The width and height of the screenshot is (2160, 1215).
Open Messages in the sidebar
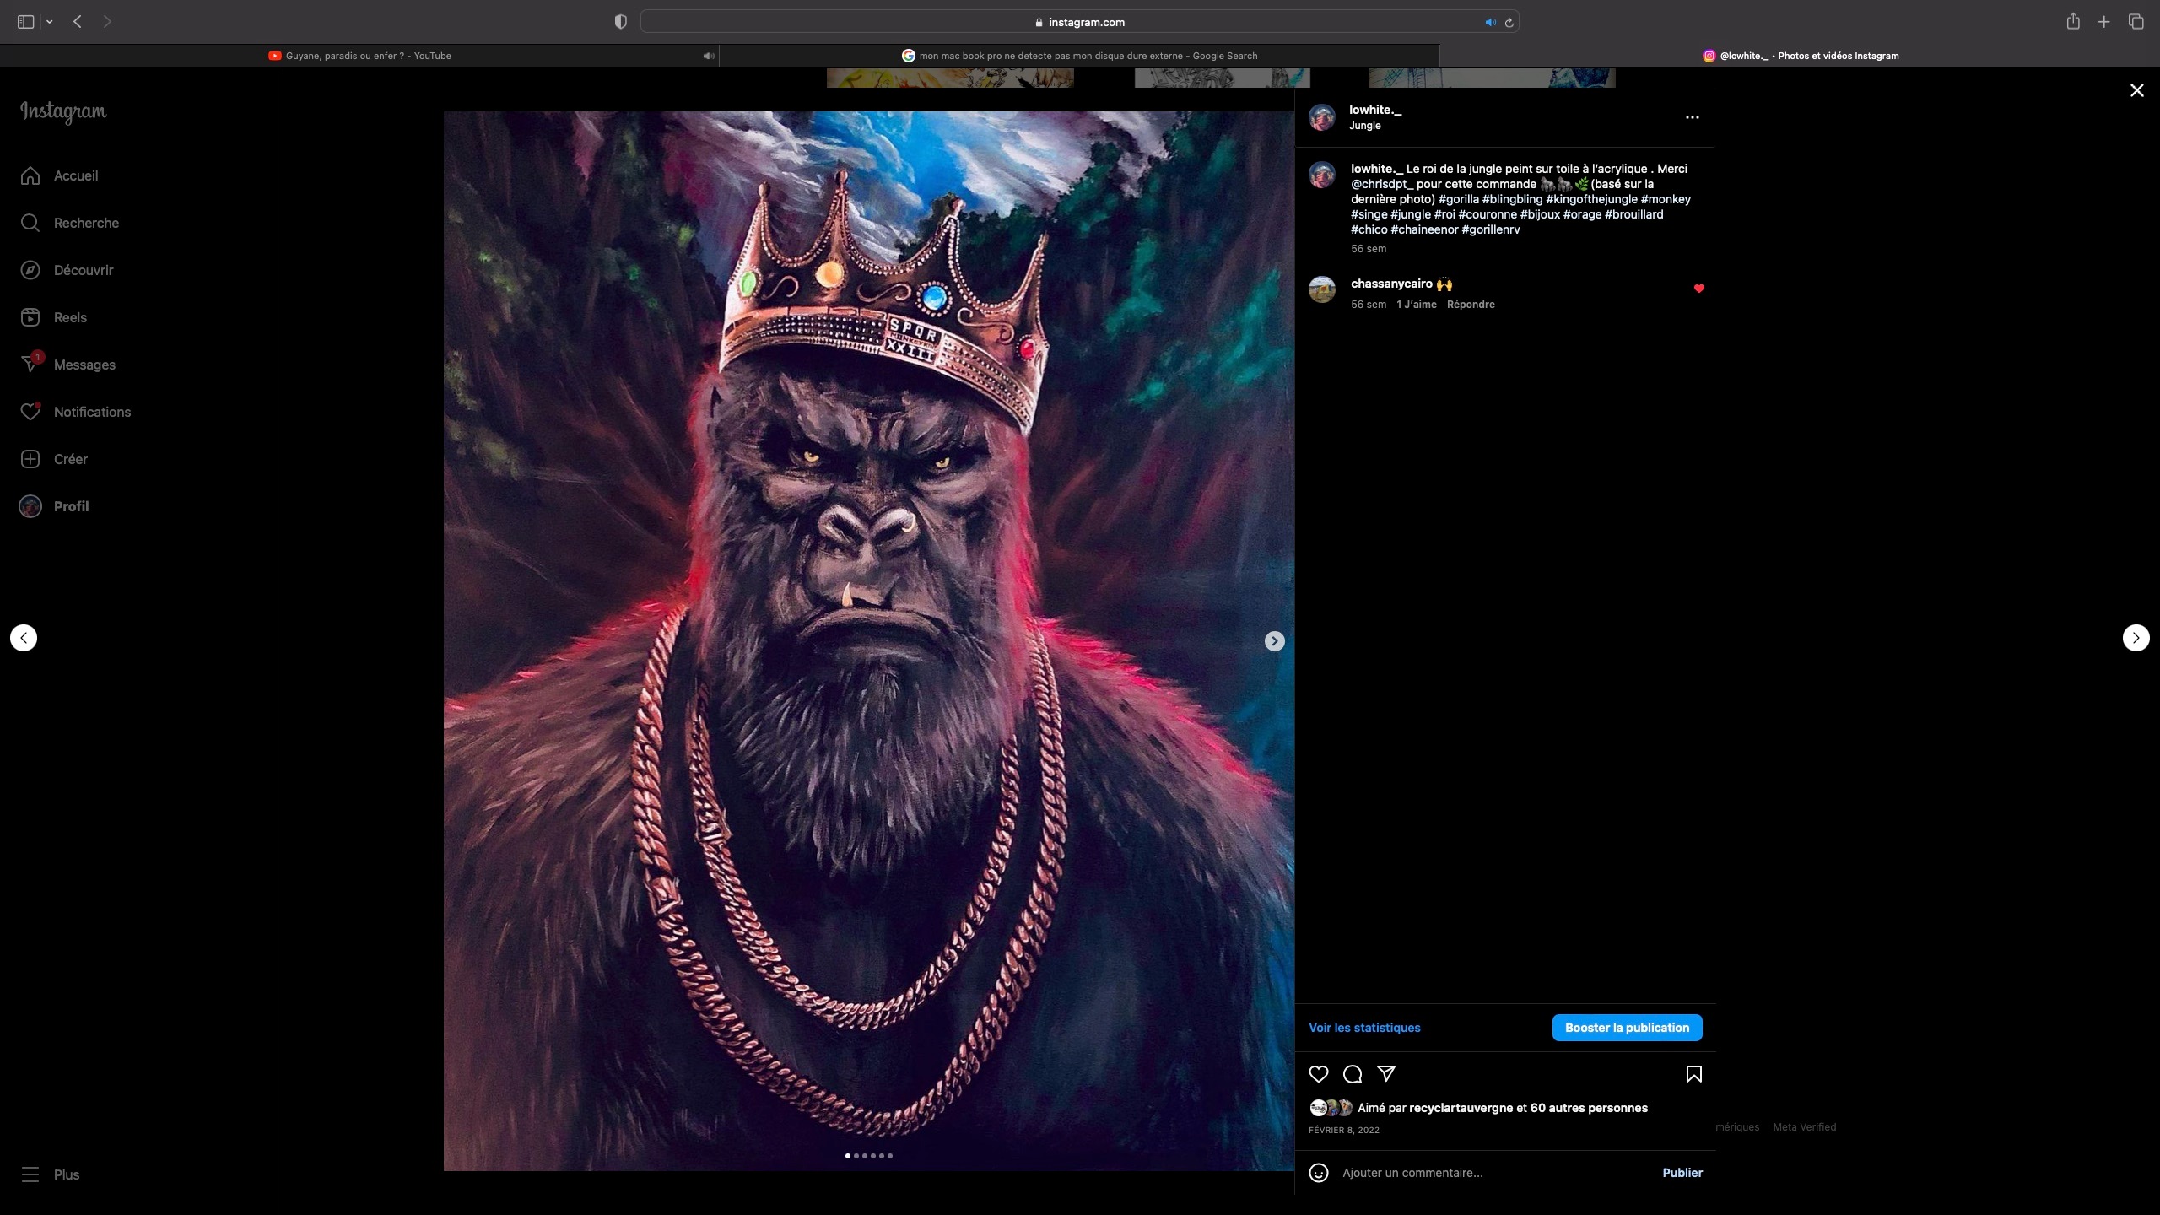84,364
